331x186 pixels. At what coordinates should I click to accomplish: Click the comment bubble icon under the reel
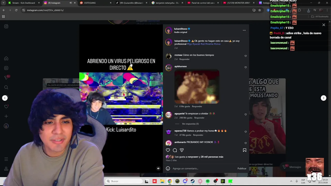click(175, 150)
